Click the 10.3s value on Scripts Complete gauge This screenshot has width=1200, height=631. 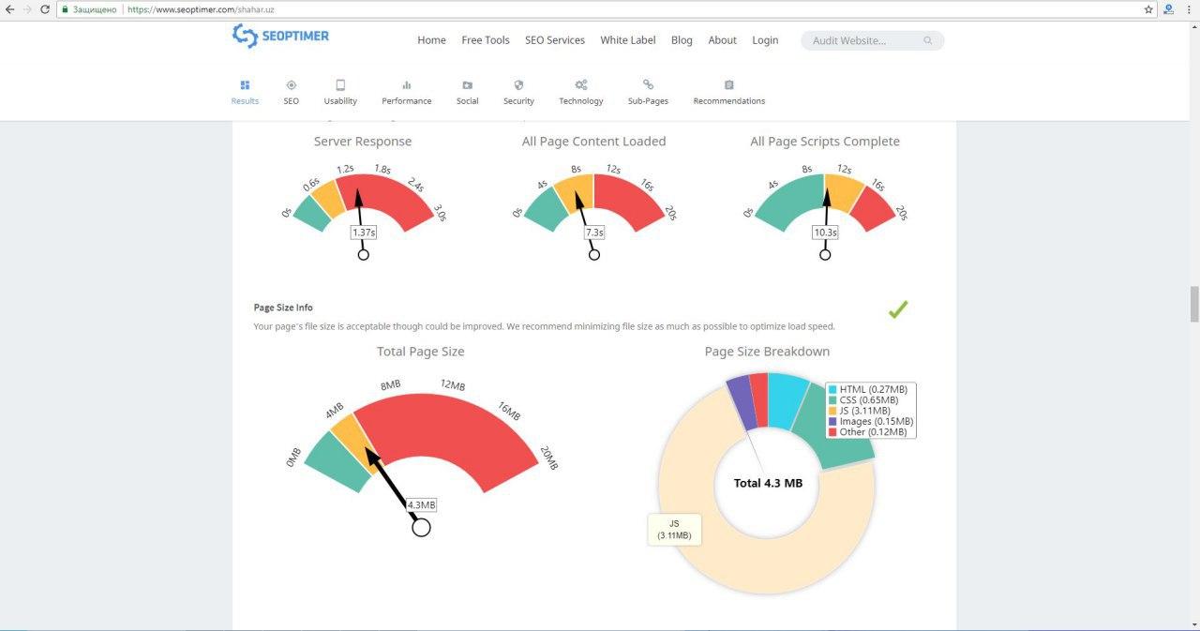(825, 233)
